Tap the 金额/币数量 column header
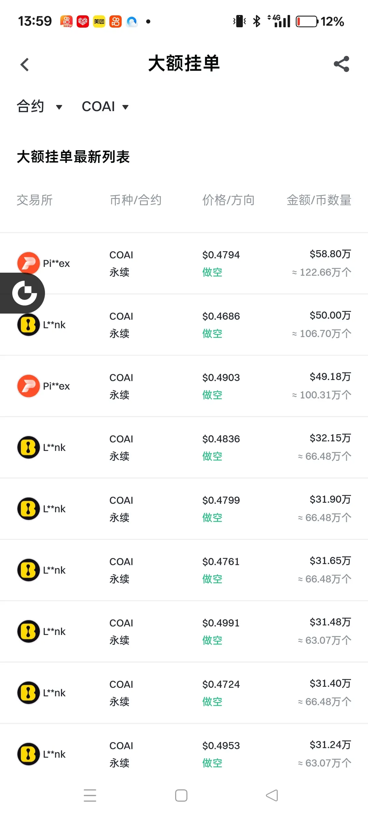The height and width of the screenshot is (818, 368). pos(319,200)
